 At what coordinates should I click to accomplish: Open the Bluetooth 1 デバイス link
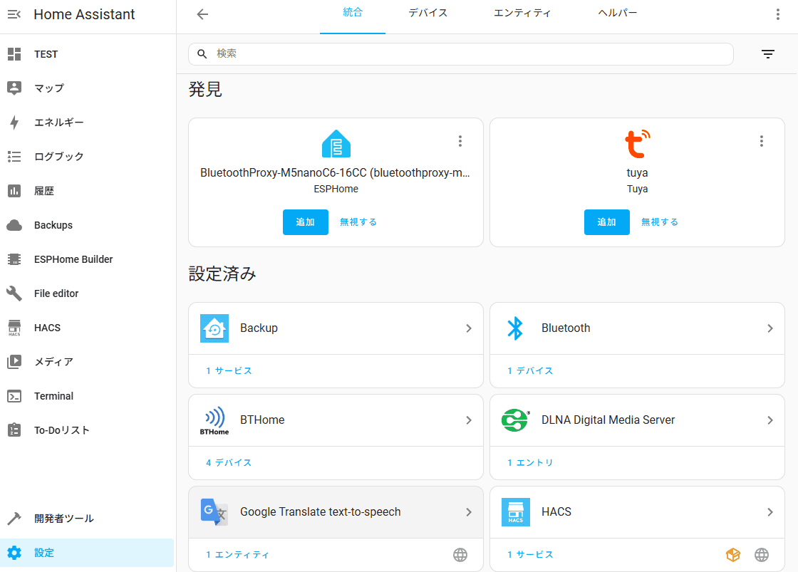pos(530,370)
